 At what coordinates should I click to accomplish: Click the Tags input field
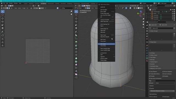coord(165,81)
